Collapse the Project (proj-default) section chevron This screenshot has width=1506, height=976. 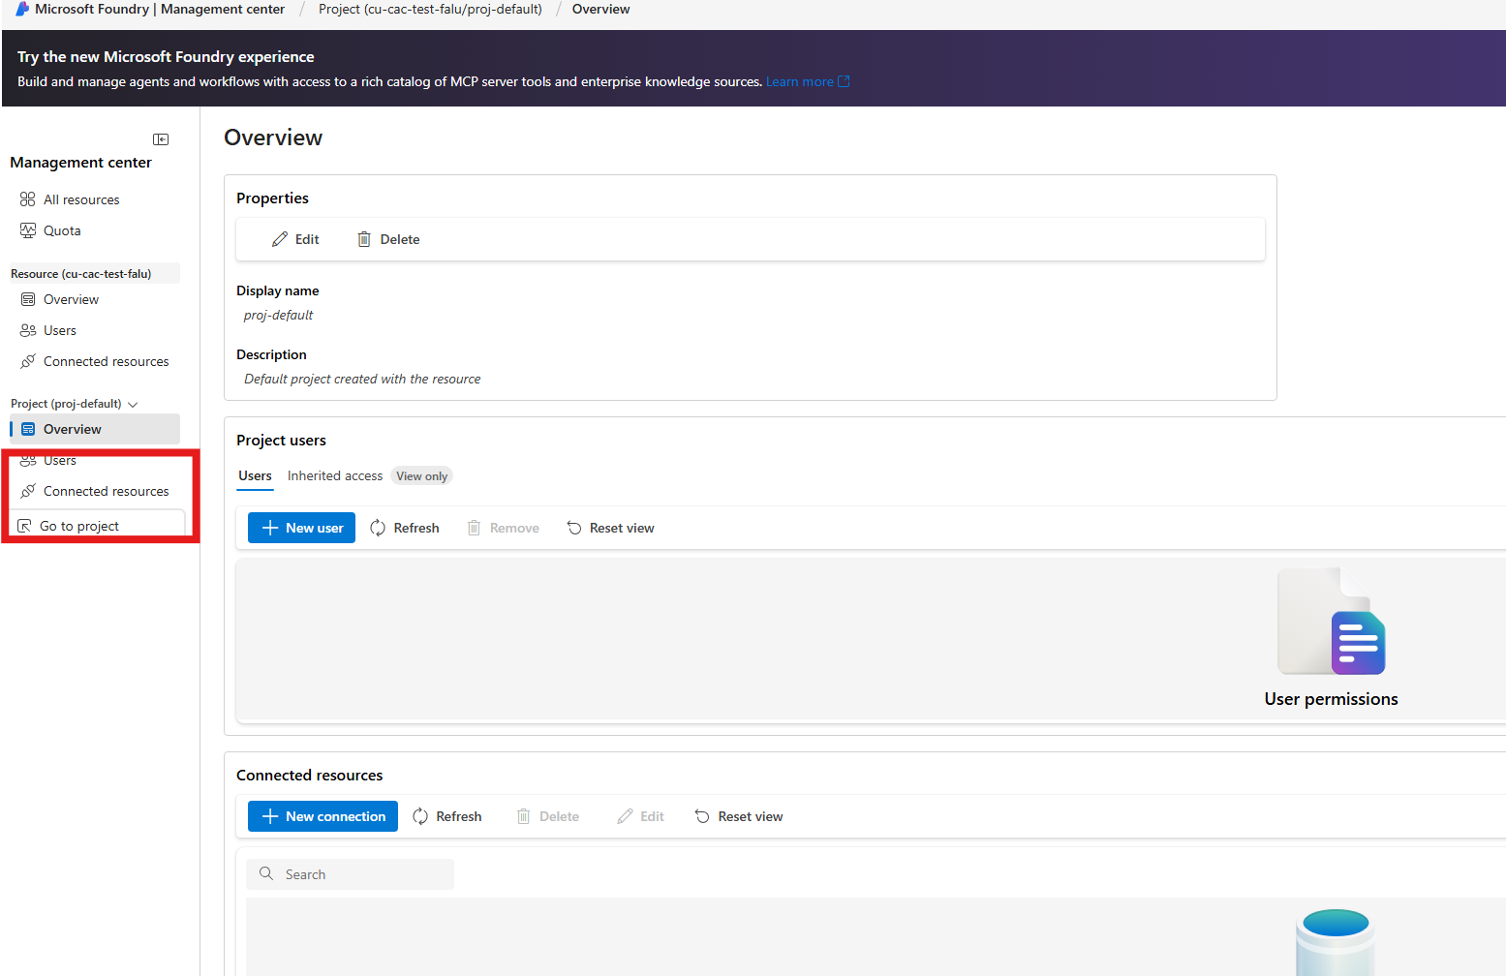[133, 405]
